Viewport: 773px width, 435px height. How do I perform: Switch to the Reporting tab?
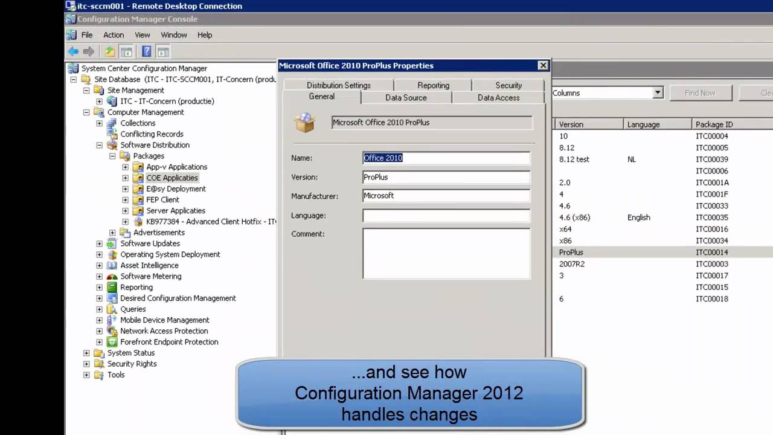click(434, 85)
